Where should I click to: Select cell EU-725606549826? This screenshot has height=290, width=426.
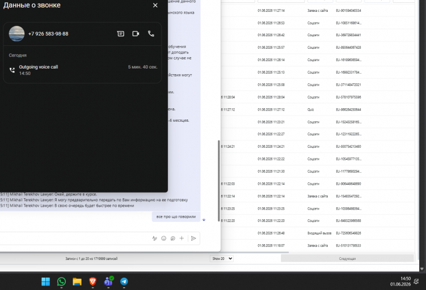coord(348,233)
